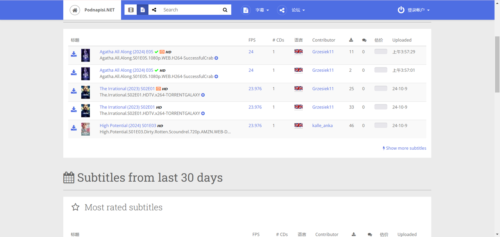
Task: Open contributor kalle_anka's profile link
Action: pos(322,126)
